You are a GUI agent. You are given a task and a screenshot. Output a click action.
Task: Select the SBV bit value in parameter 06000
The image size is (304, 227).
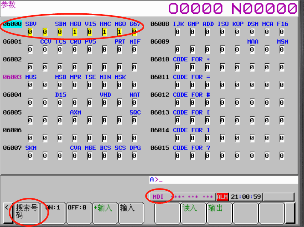coord(30,32)
